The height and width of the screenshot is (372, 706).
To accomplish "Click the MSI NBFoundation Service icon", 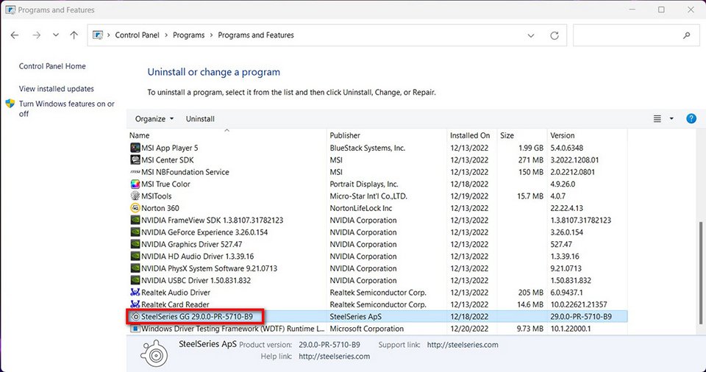I will [x=135, y=172].
